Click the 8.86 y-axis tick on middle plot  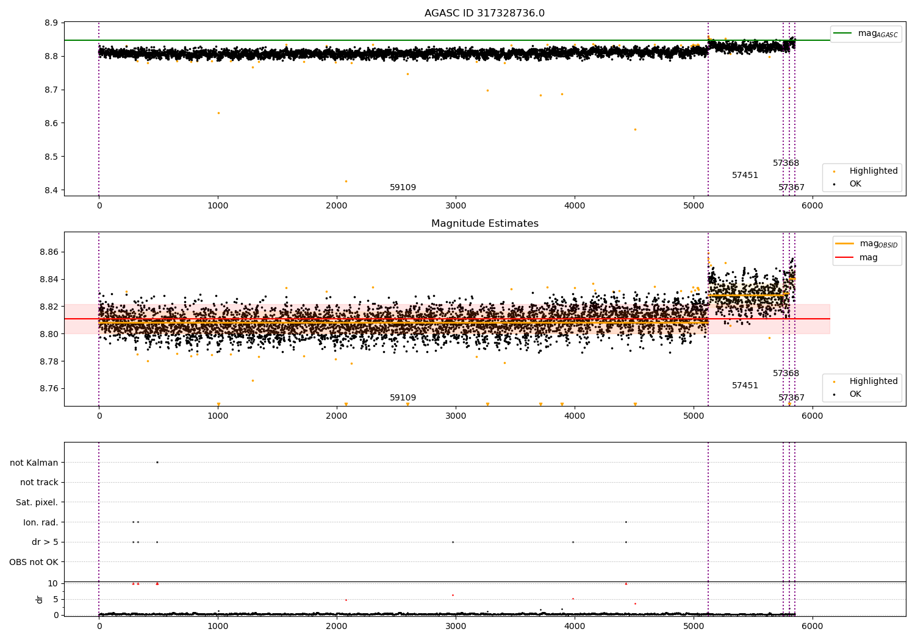[50, 252]
